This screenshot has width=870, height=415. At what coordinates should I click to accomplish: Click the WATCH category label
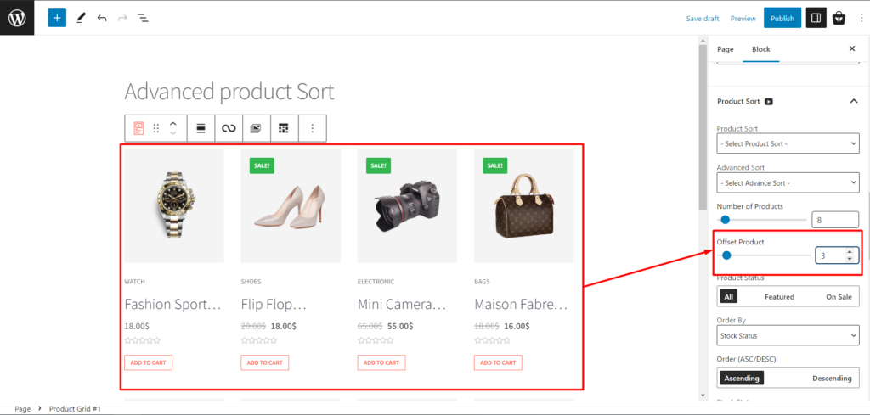coord(134,282)
